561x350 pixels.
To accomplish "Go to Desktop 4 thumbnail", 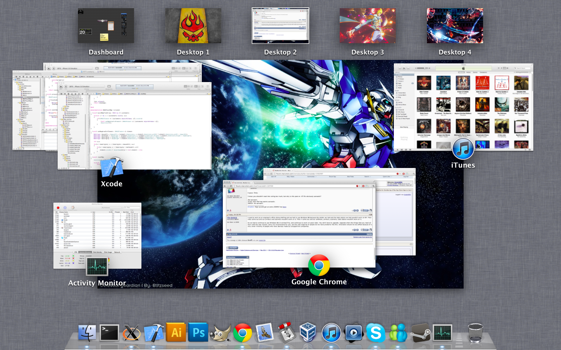I will pyautogui.click(x=455, y=26).
